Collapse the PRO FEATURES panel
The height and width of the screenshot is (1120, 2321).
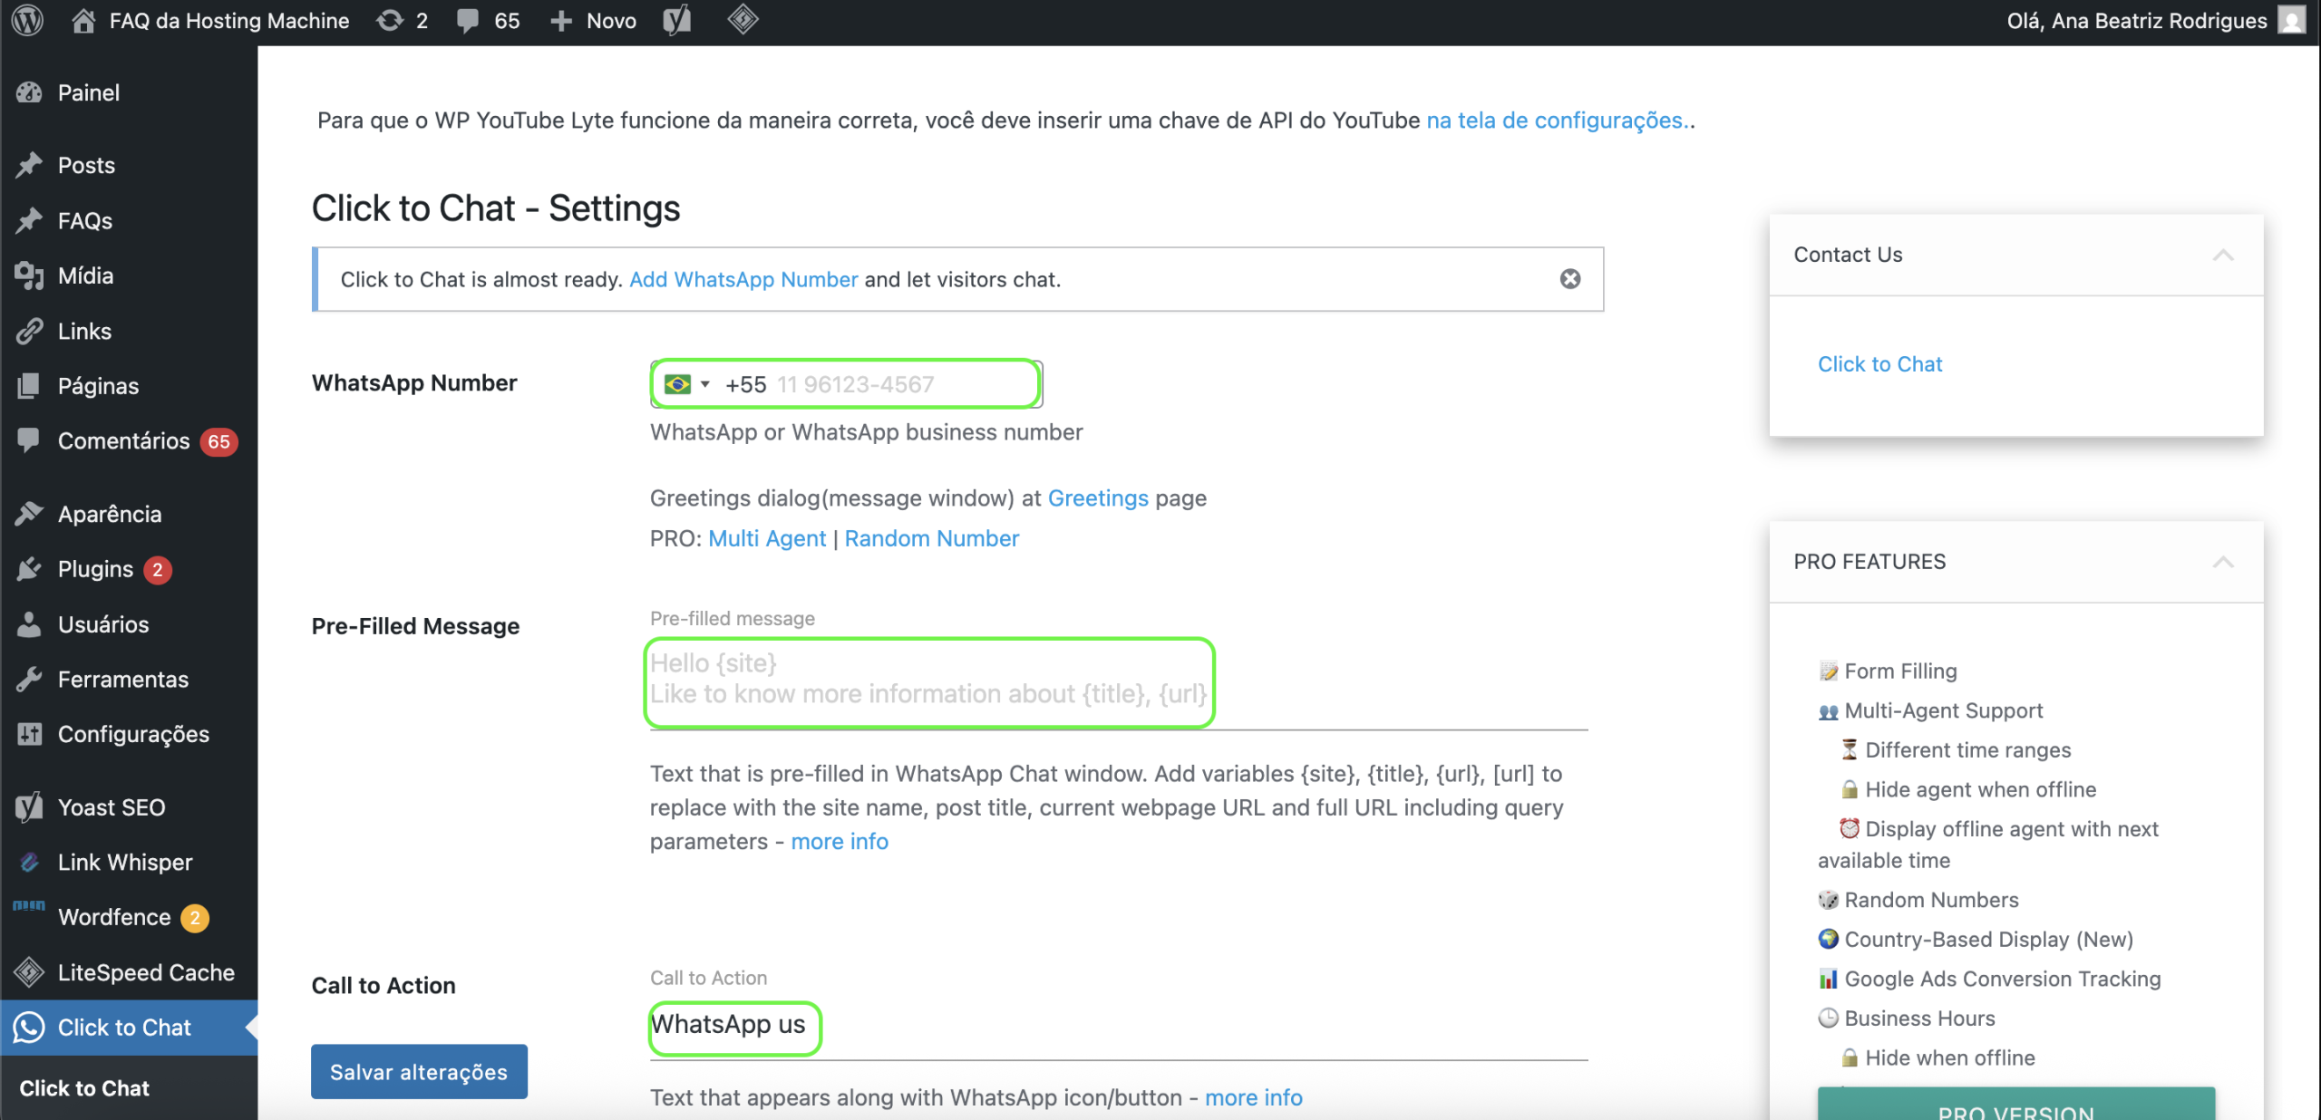[2223, 563]
